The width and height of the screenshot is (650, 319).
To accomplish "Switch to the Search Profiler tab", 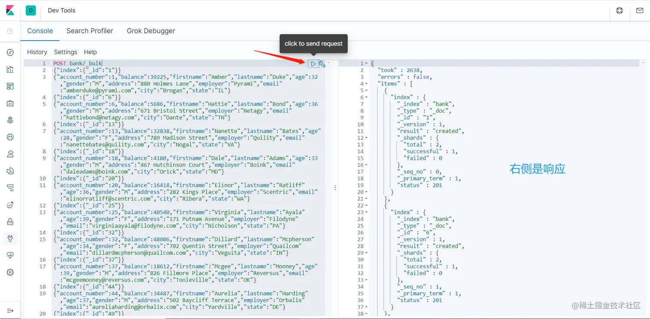I will coord(89,30).
